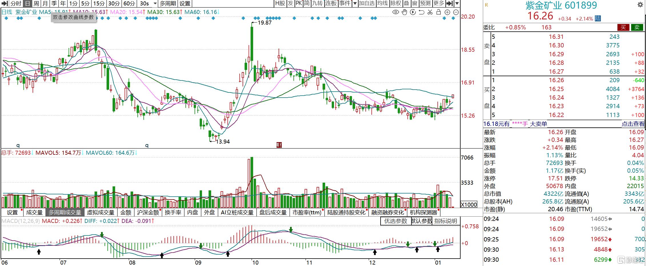Click the red 买 buy button

(x=623, y=27)
